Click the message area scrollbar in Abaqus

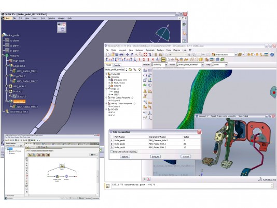coord(272,186)
